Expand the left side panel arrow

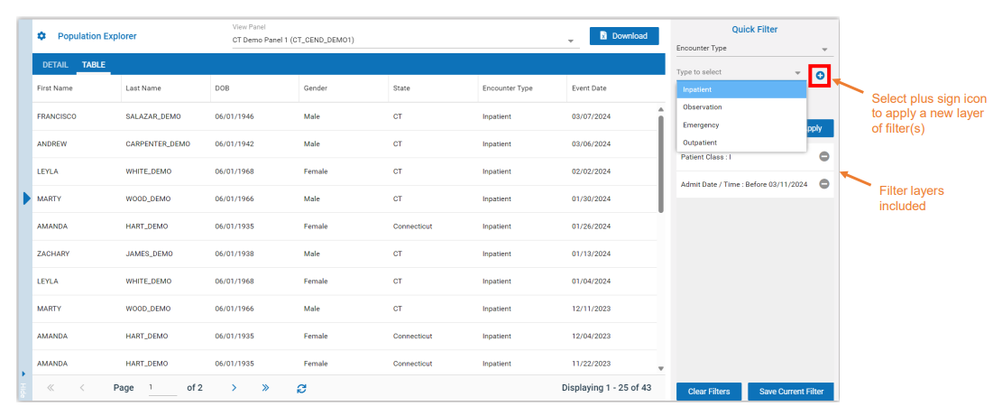pos(26,198)
